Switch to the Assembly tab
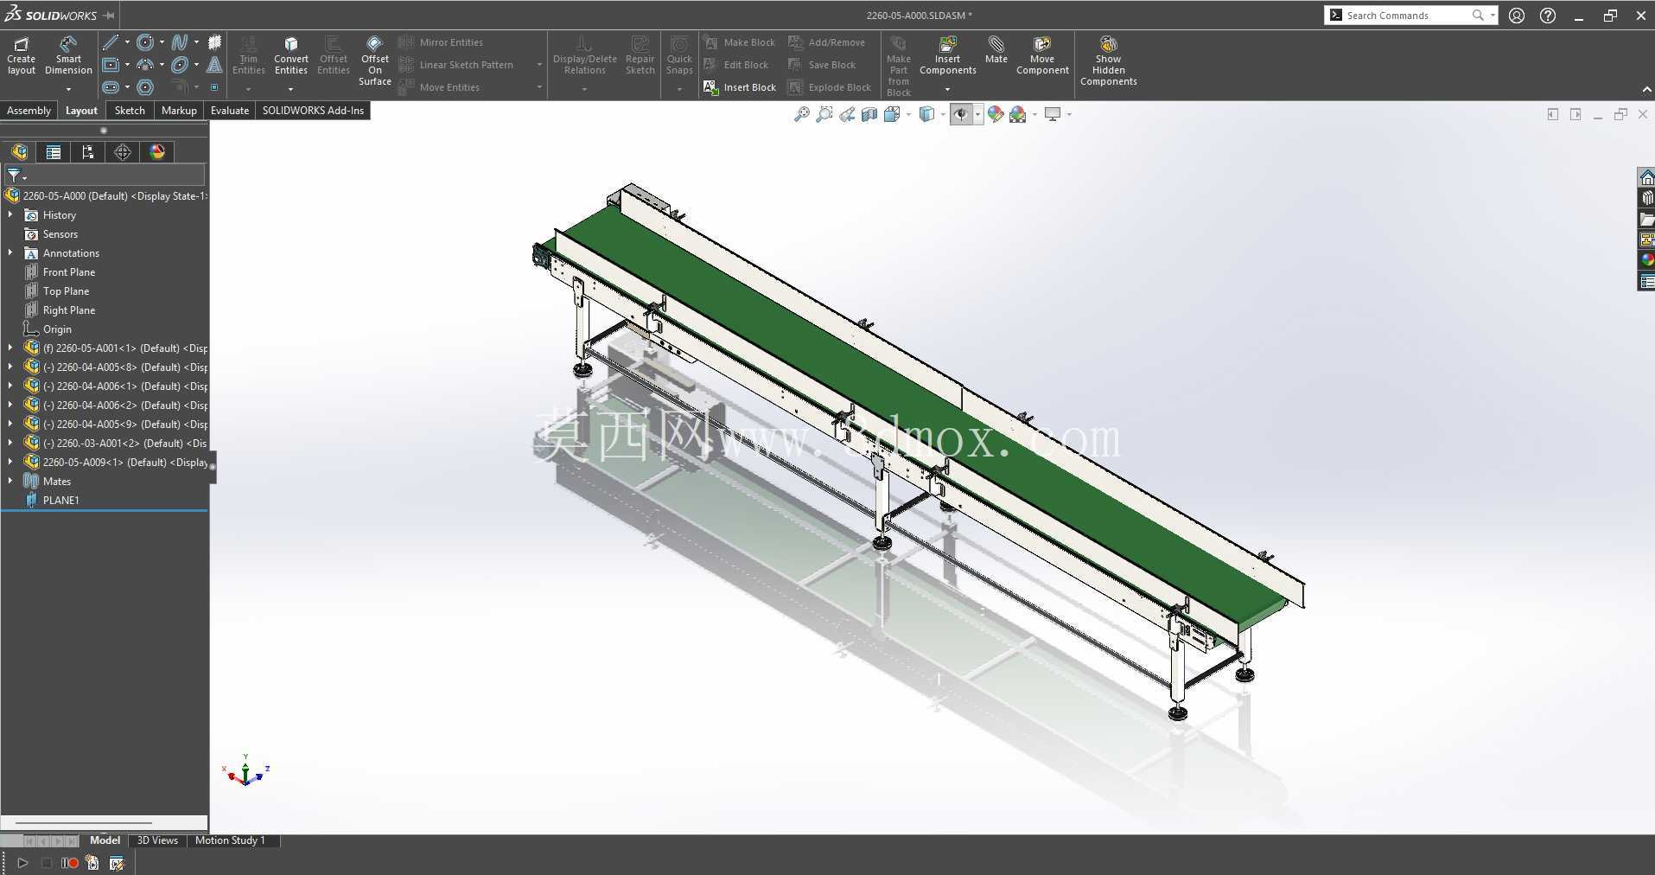The image size is (1655, 875). tap(29, 111)
